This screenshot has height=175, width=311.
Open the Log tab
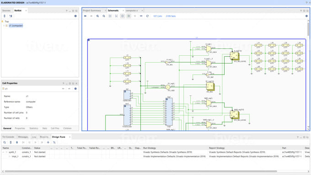34,137
